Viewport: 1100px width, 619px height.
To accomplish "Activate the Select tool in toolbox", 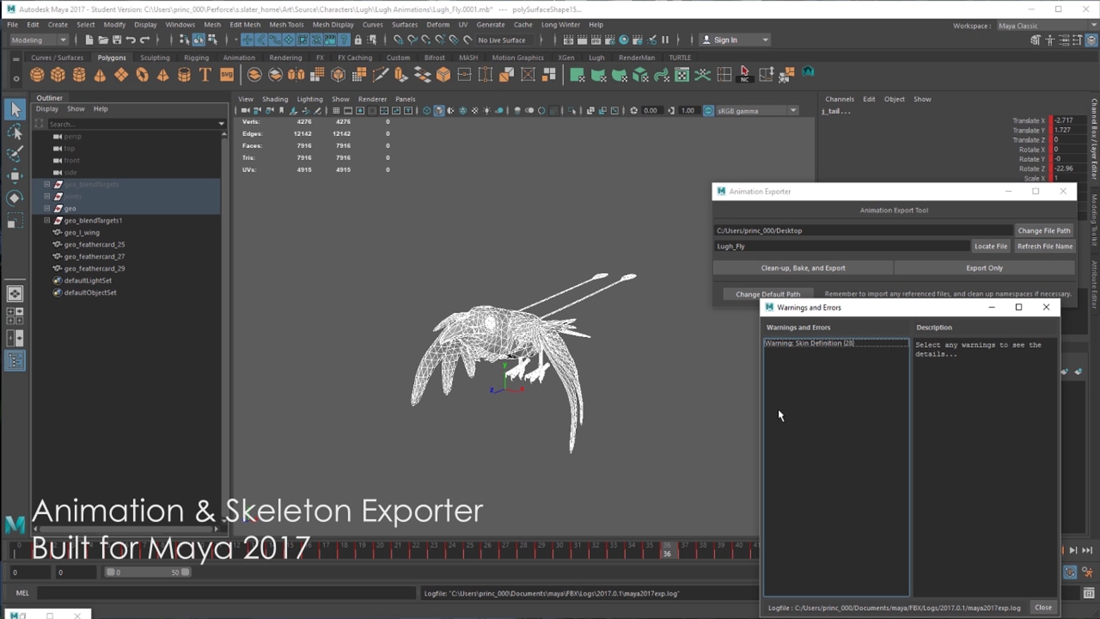I will click(x=15, y=109).
